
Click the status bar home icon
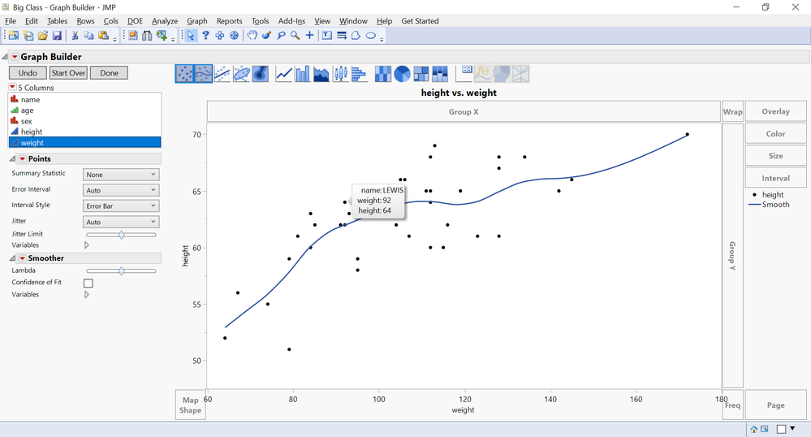pos(753,429)
